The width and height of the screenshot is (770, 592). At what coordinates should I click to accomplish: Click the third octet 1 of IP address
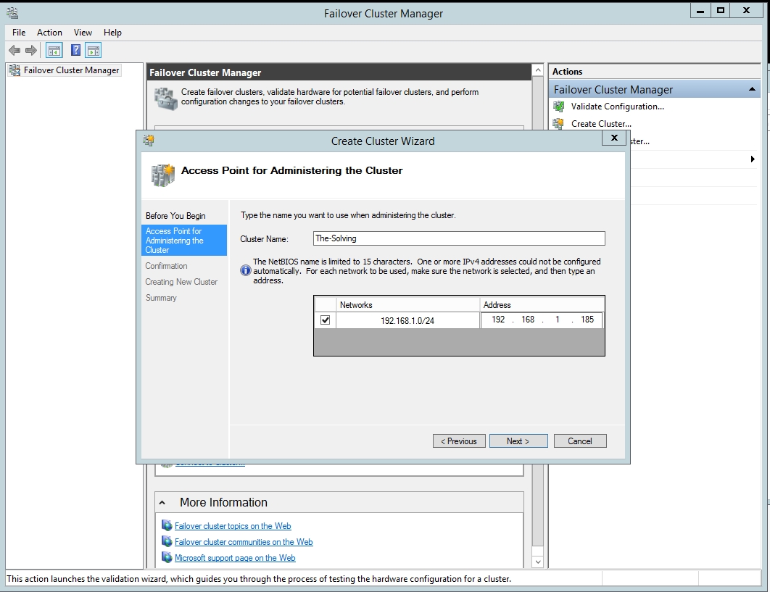point(558,320)
